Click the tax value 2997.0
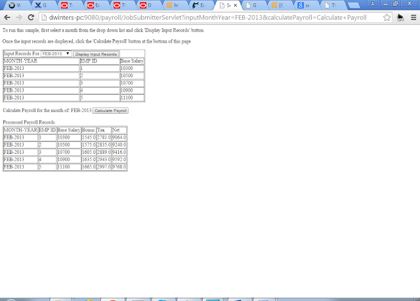Image resolution: width=420 pixels, height=301 pixels. click(104, 167)
